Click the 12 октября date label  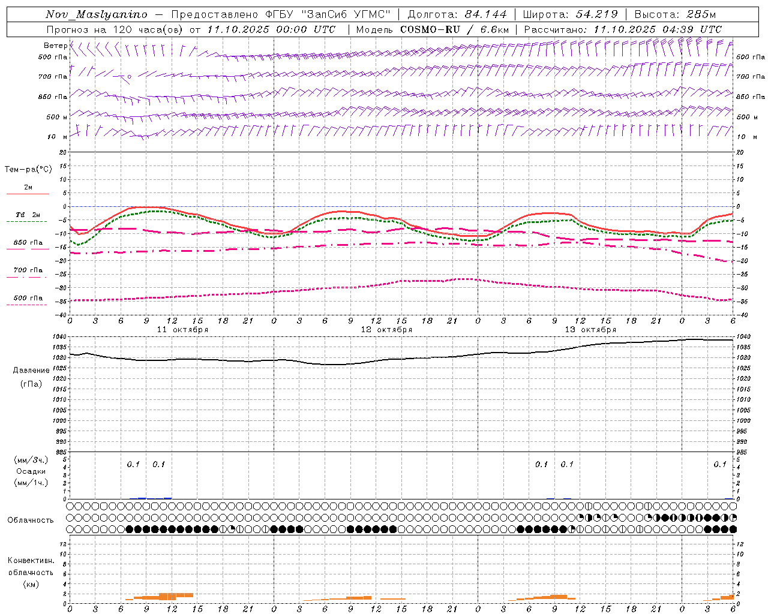[386, 330]
